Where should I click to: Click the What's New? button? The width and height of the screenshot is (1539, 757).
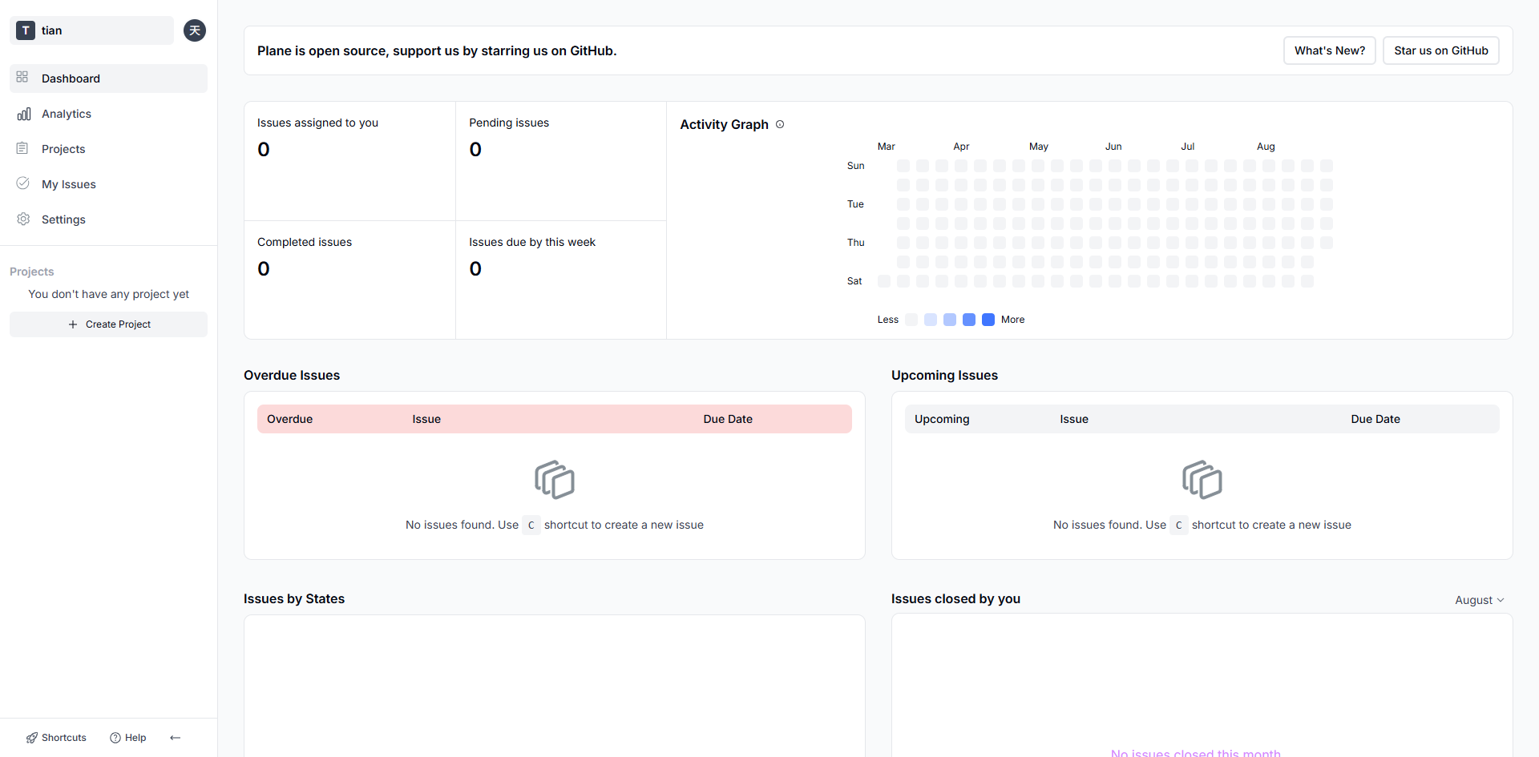point(1330,50)
